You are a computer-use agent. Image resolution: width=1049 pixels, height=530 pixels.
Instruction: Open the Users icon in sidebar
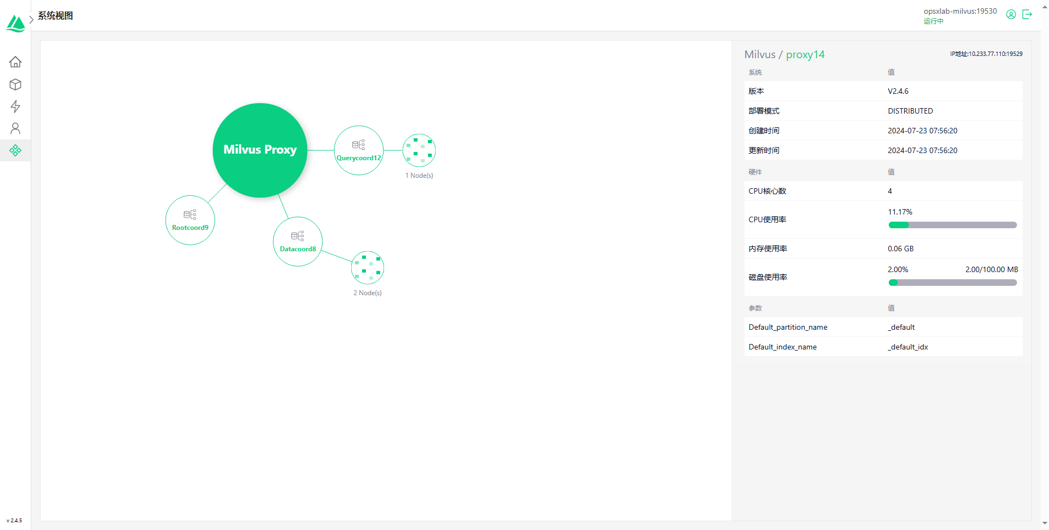coord(15,128)
